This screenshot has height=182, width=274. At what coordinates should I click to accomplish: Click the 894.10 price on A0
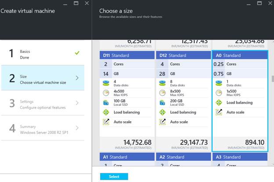coord(255,143)
